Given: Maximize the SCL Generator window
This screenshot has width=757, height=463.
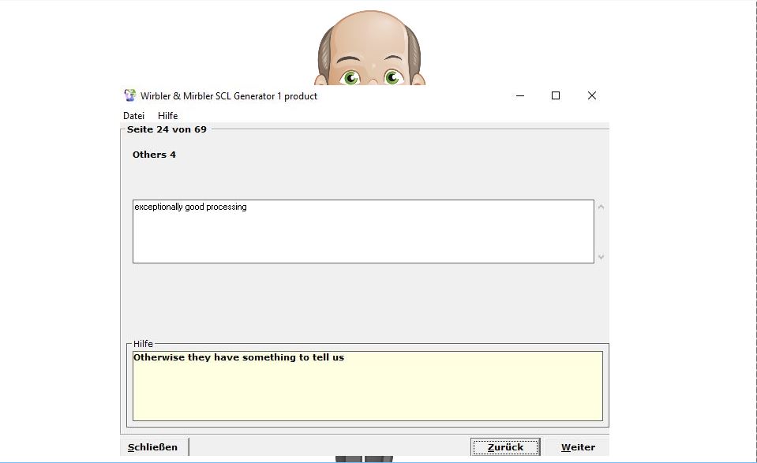Looking at the screenshot, I should click(556, 95).
